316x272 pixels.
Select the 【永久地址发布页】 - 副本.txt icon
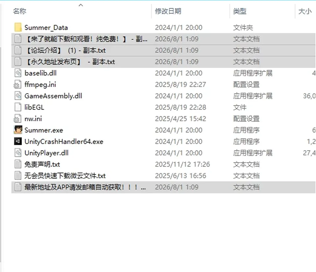pos(18,61)
